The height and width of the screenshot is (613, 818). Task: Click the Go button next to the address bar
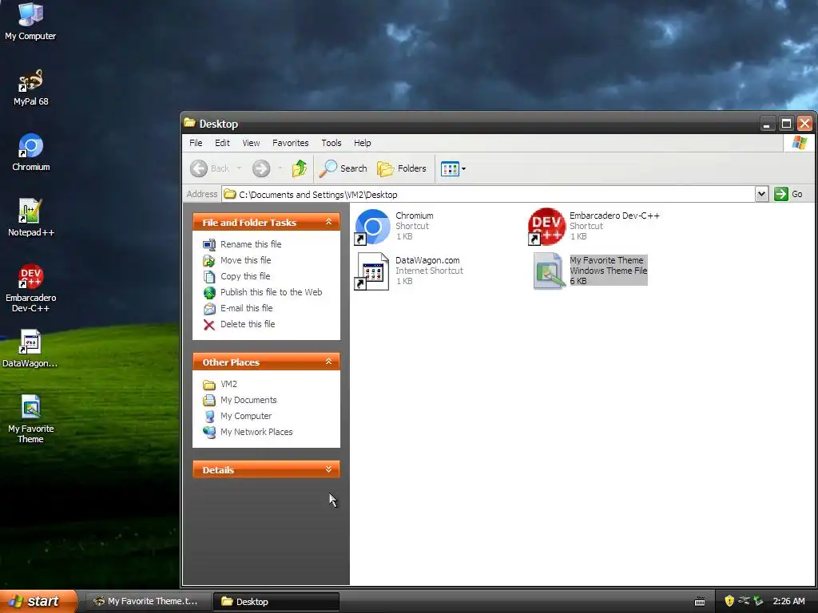tap(788, 195)
